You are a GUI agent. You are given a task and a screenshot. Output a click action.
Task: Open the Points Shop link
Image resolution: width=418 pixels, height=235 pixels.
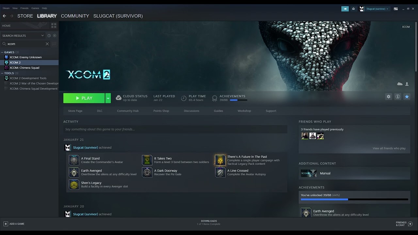pyautogui.click(x=161, y=111)
